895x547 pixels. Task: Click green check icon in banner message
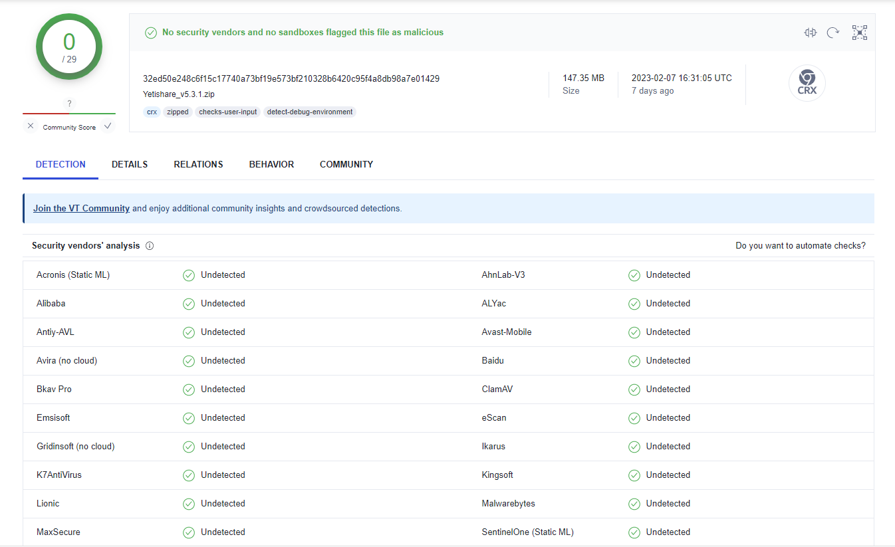(151, 33)
